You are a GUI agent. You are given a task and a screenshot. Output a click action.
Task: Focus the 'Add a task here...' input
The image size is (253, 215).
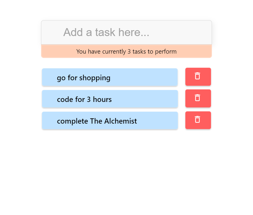(127, 33)
